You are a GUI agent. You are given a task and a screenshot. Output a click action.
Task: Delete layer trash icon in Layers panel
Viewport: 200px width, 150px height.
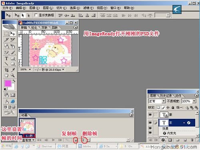click(x=192, y=140)
